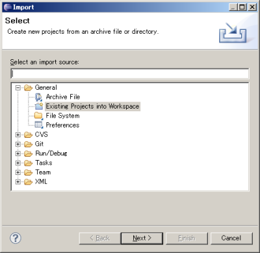
Task: Click the Next button
Action: (142, 238)
